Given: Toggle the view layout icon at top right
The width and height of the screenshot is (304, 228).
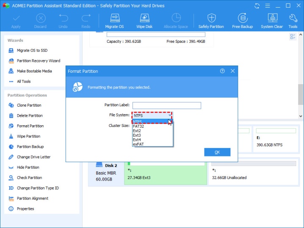Looking at the screenshot, I should (293, 37).
